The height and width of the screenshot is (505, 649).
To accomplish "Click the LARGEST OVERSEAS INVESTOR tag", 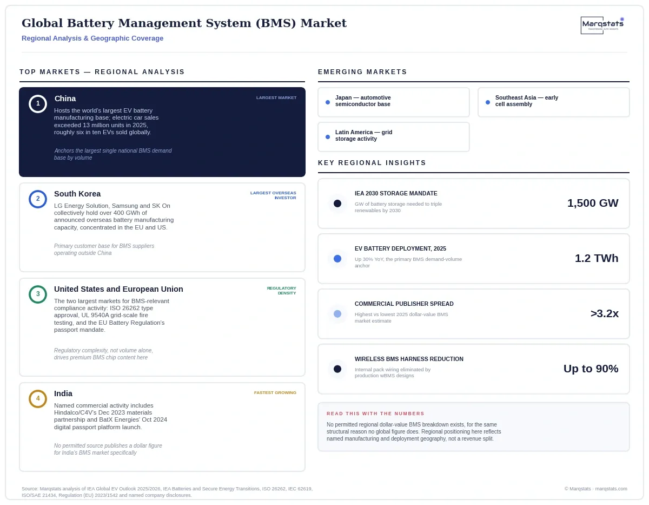I will point(273,195).
